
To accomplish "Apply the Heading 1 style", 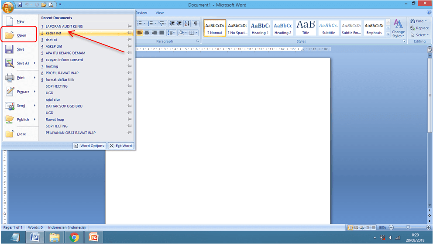I will [260, 28].
